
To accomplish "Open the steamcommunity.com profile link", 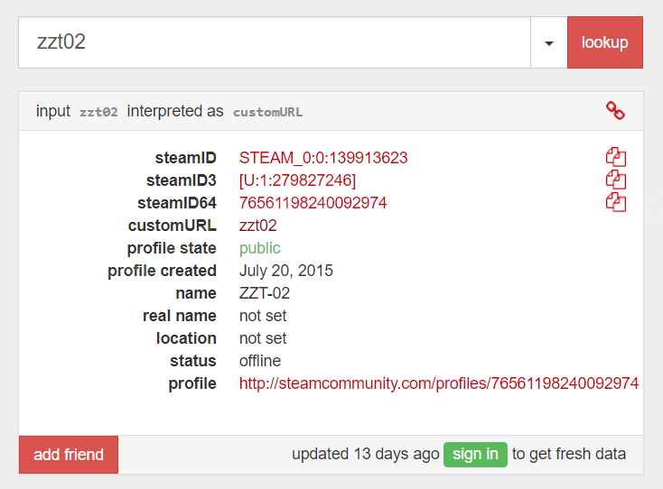I will 438,383.
